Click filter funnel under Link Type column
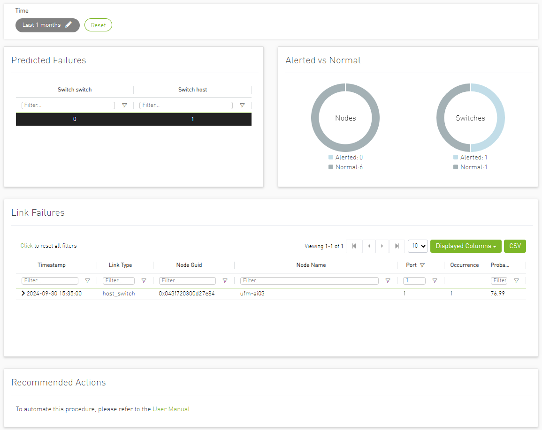 [144, 281]
